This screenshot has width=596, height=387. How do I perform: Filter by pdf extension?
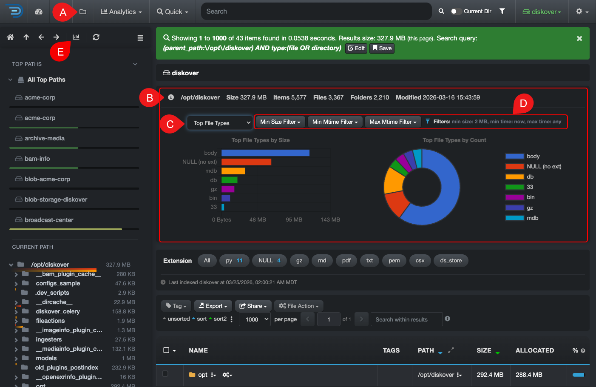(x=346, y=261)
